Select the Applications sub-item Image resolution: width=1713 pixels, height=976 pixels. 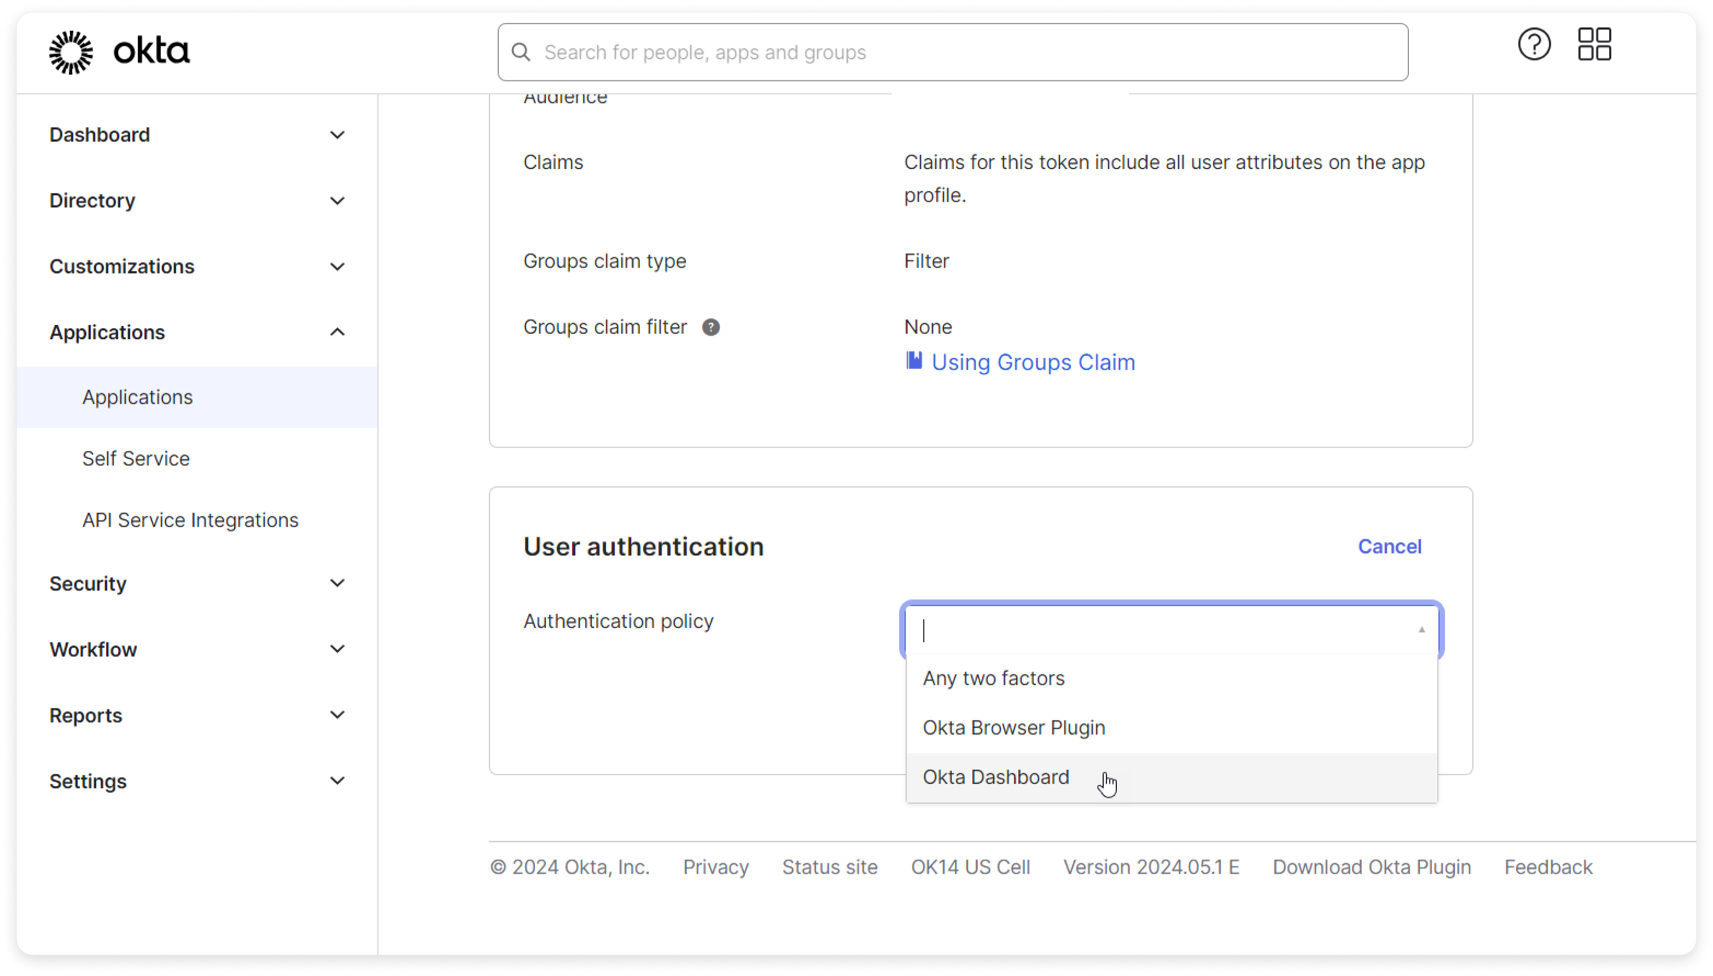click(197, 397)
